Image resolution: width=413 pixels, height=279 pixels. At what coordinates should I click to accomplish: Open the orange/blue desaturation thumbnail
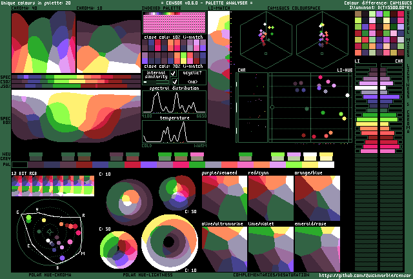point(317,198)
